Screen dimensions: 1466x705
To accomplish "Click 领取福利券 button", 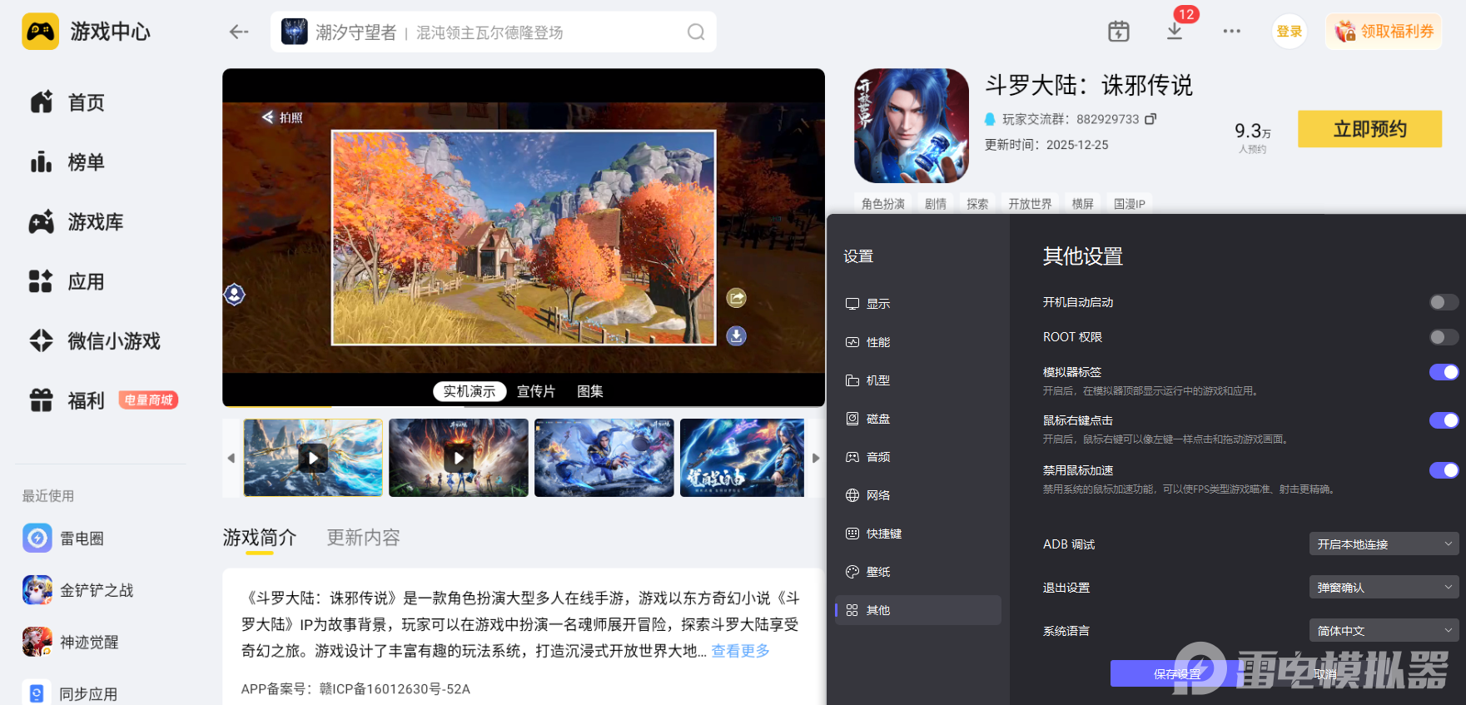I will [x=1384, y=32].
